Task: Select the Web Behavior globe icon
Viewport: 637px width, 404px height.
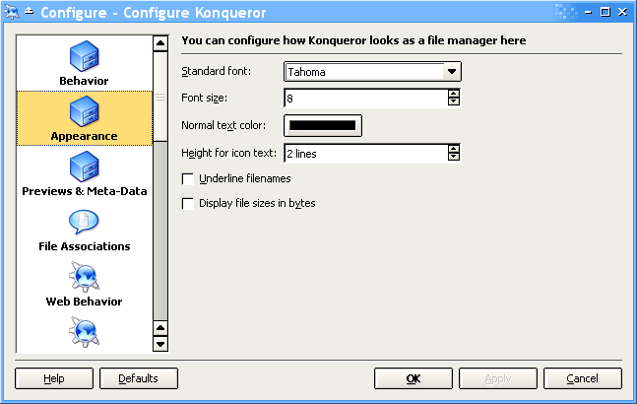Action: click(x=84, y=277)
